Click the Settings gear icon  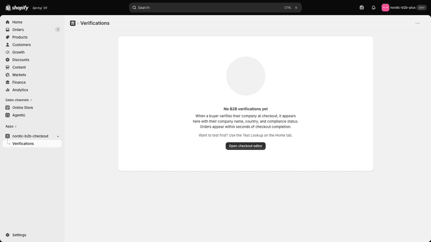(7, 235)
